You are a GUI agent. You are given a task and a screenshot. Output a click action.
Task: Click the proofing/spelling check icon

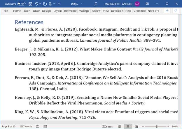tap(38, 126)
